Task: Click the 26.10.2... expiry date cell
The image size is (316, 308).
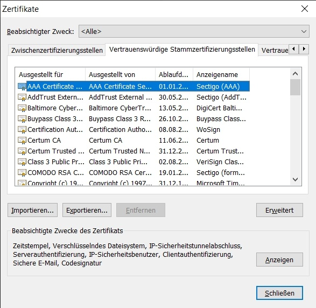Action: (x=173, y=118)
